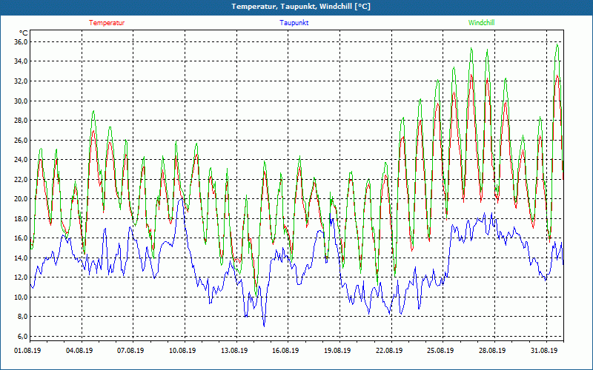593x370 pixels.
Task: Click the 30,0 y-axis value
Action: click(x=21, y=101)
